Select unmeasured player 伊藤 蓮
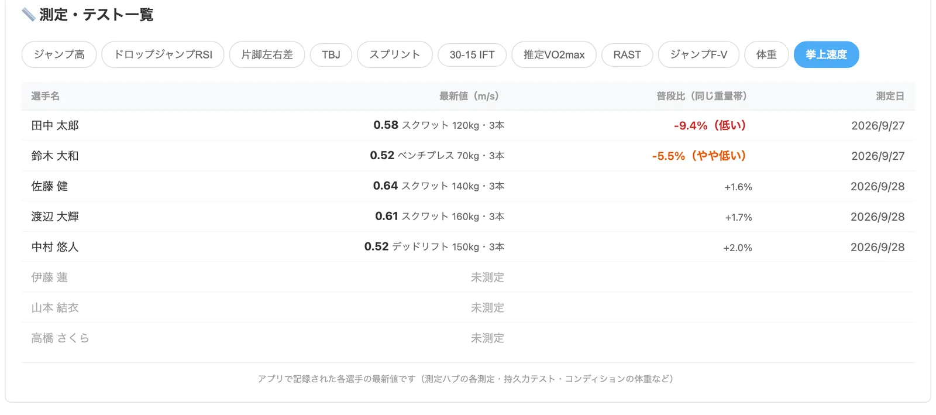 pyautogui.click(x=50, y=277)
